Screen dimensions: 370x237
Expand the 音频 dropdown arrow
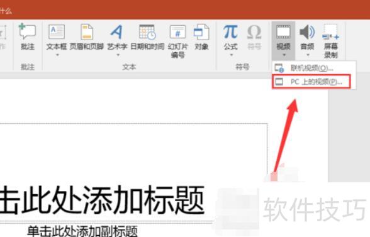308,55
